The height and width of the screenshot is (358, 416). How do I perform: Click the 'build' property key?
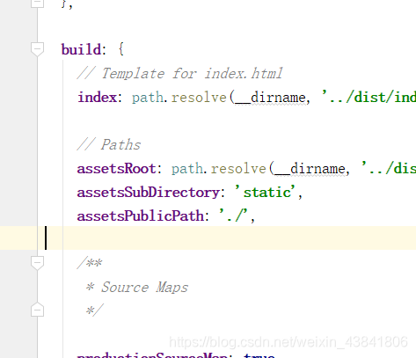81,49
